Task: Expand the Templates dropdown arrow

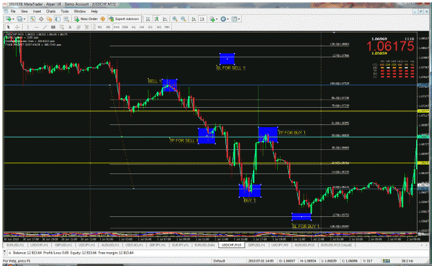Action: tap(239, 19)
